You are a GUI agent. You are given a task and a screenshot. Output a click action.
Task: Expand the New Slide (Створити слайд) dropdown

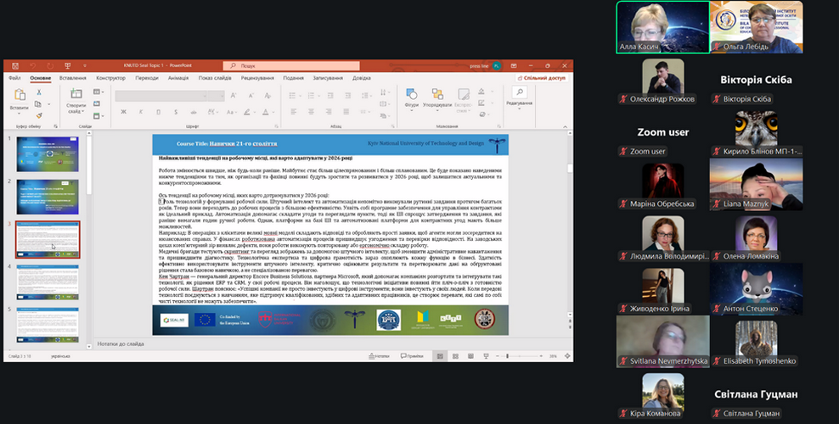[x=76, y=111]
